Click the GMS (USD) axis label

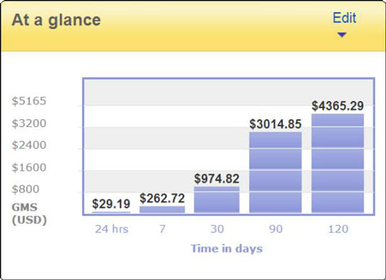coord(29,214)
